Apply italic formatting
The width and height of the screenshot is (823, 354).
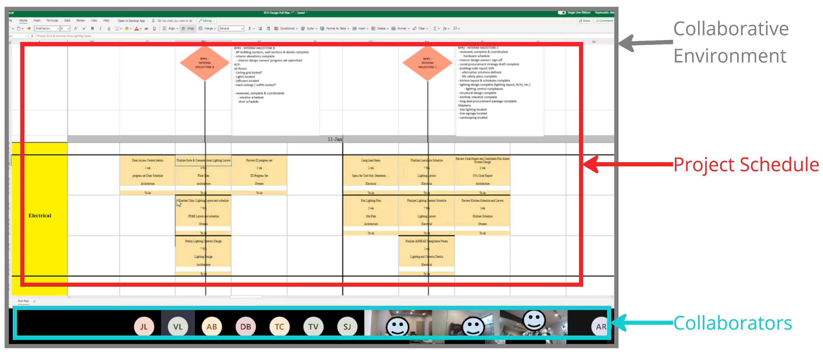[101, 28]
